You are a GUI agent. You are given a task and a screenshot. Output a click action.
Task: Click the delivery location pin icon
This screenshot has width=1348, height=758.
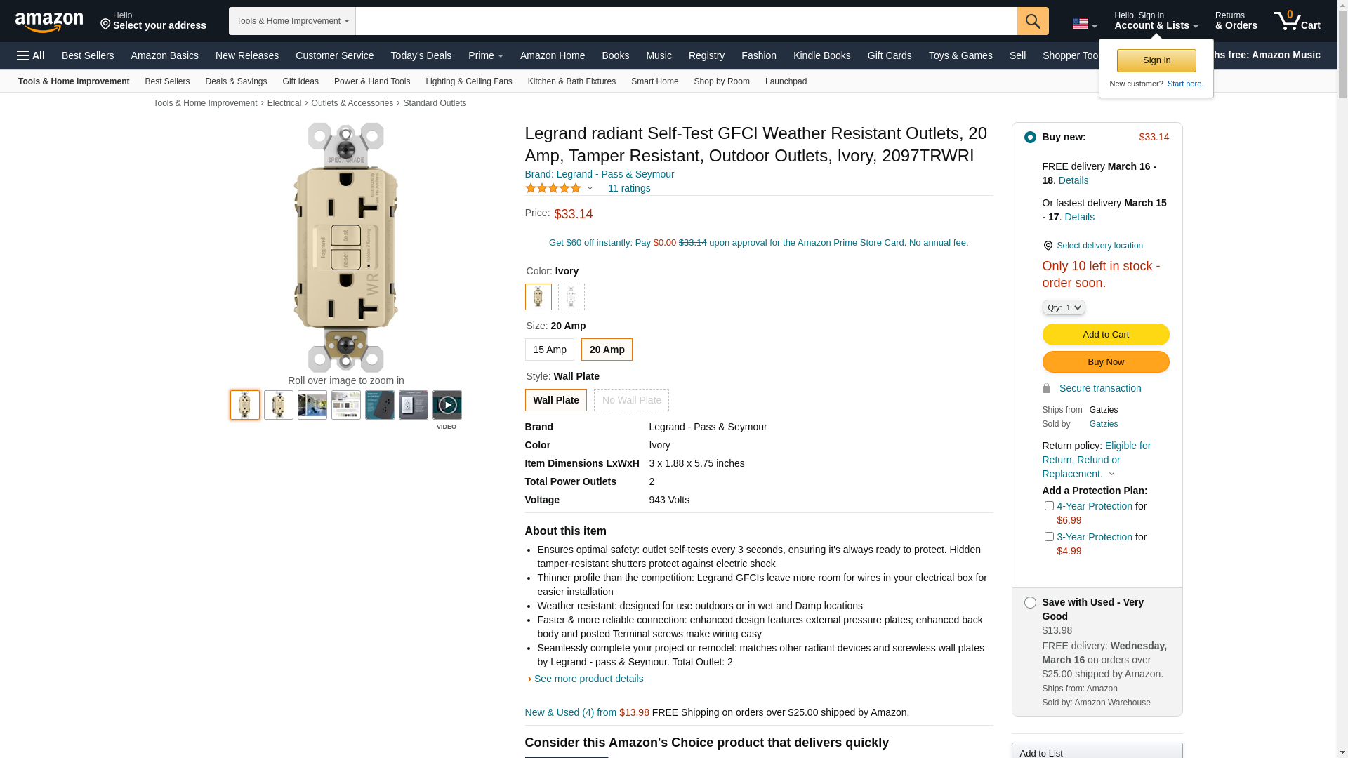[x=1048, y=246]
